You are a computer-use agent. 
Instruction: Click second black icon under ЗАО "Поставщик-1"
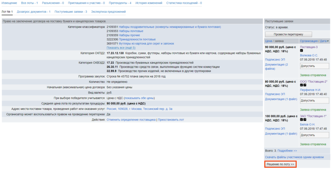pos(305,120)
